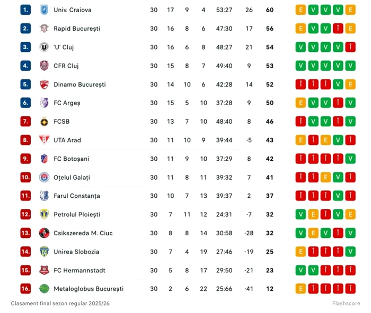Click the Metaloglobus București logo

coord(44,289)
